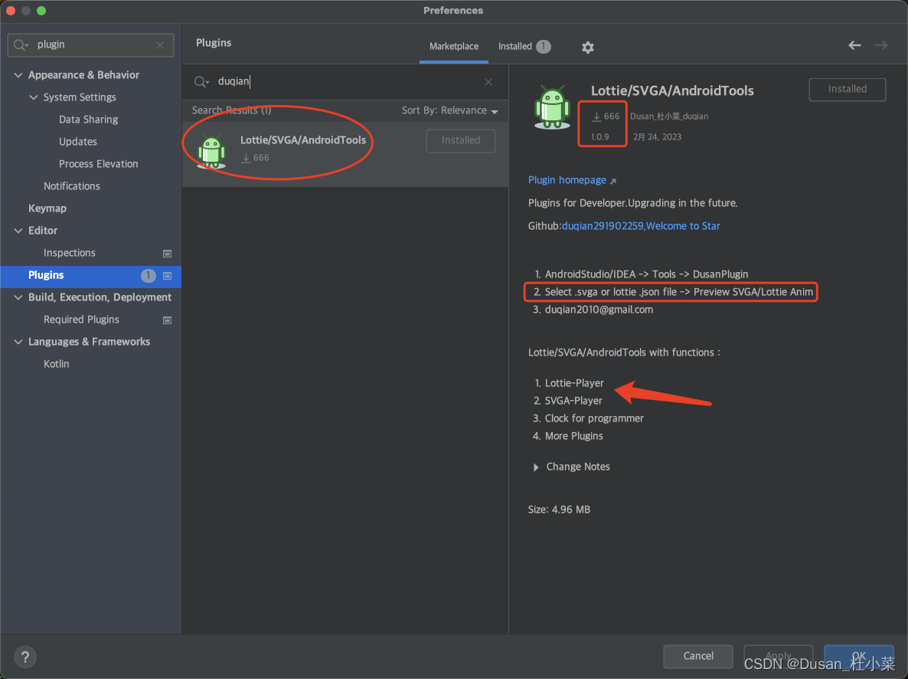Screen dimensions: 908x679
Task: Expand the Change Notes section
Action: (535, 467)
